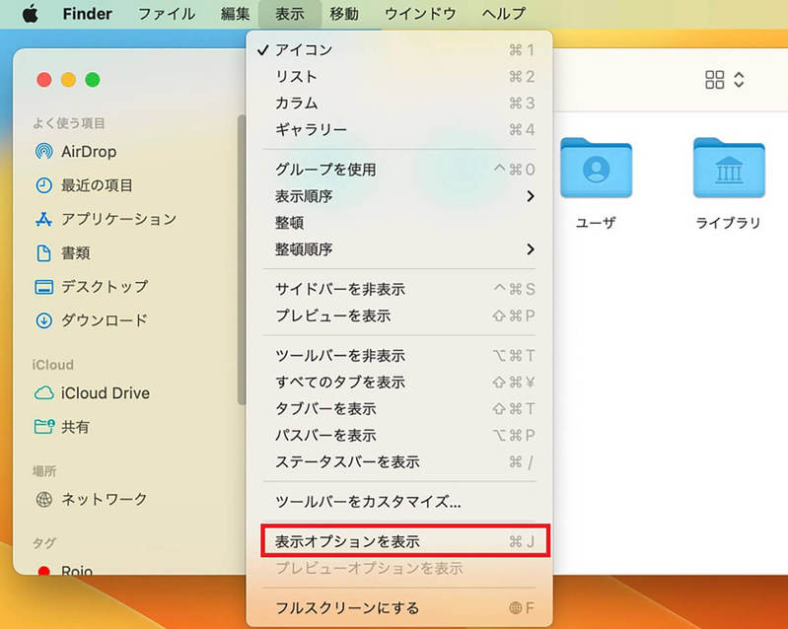Open ネットワーク sidebar label

tap(104, 499)
